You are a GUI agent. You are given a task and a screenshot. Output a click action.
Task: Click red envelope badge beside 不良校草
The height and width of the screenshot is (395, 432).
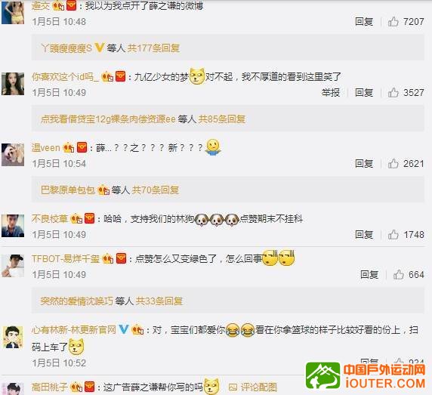tap(89, 218)
